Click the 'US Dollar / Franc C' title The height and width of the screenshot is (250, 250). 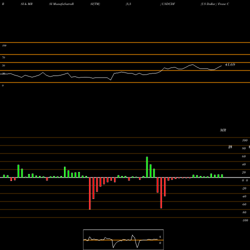coord(215,4)
